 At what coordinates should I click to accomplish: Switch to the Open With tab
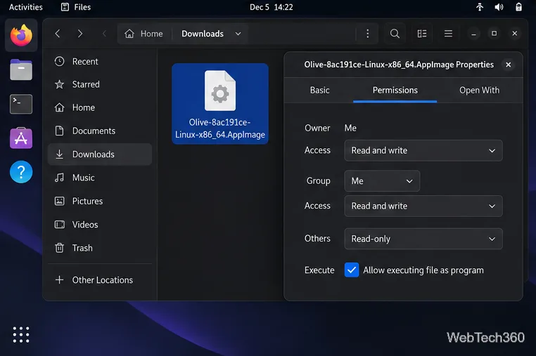(x=479, y=90)
